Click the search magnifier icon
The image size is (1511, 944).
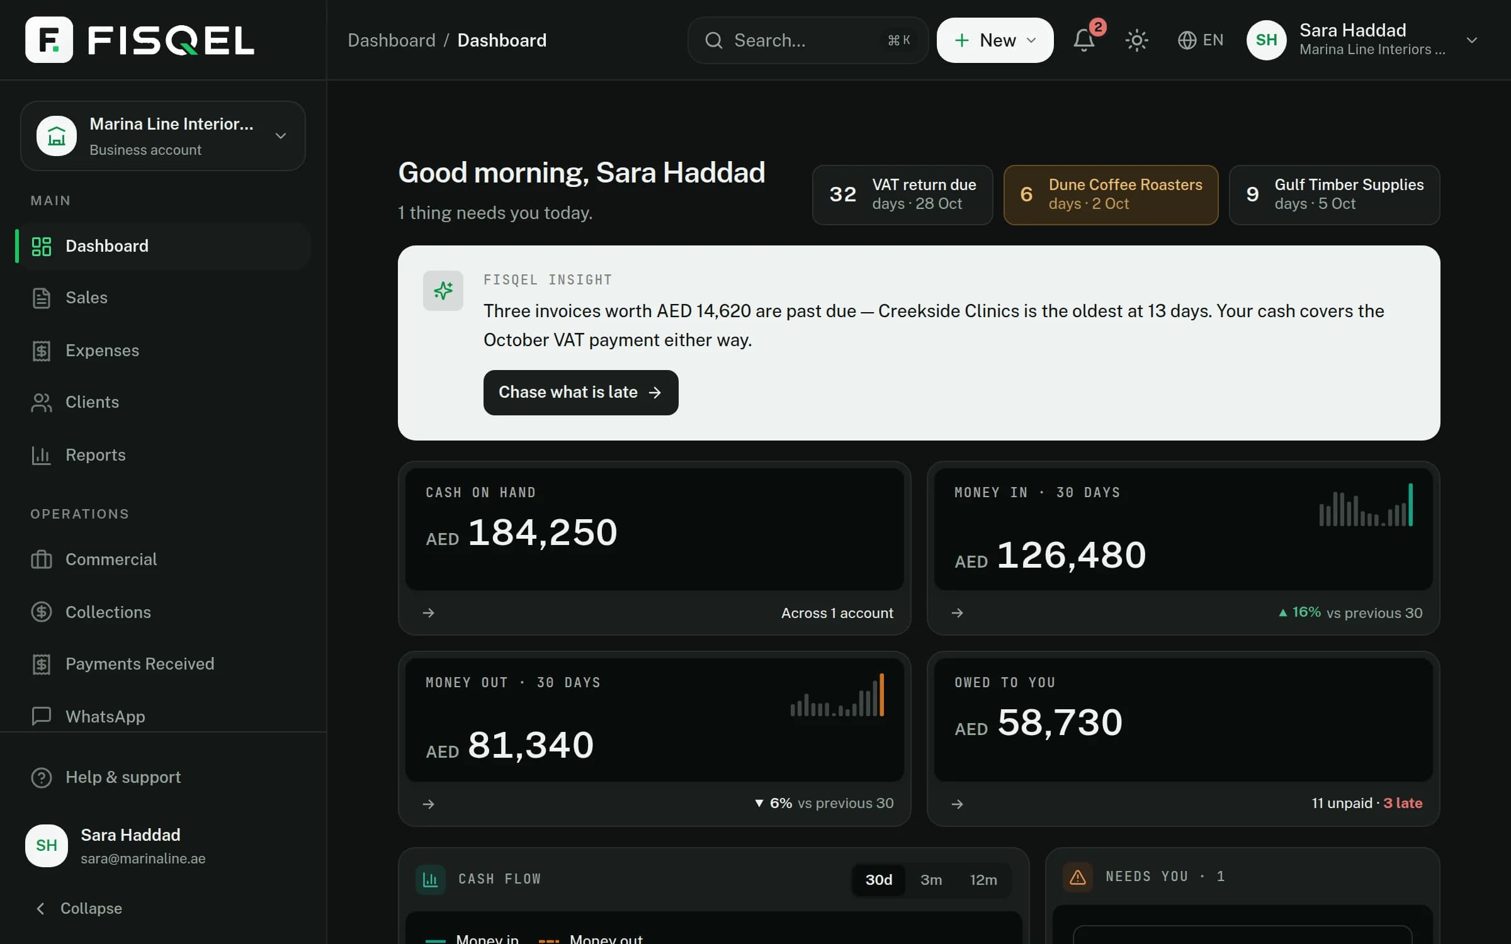(x=713, y=40)
